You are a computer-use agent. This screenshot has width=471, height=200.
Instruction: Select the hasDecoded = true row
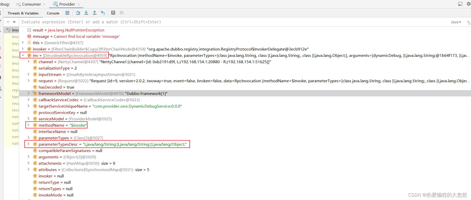click(245, 87)
